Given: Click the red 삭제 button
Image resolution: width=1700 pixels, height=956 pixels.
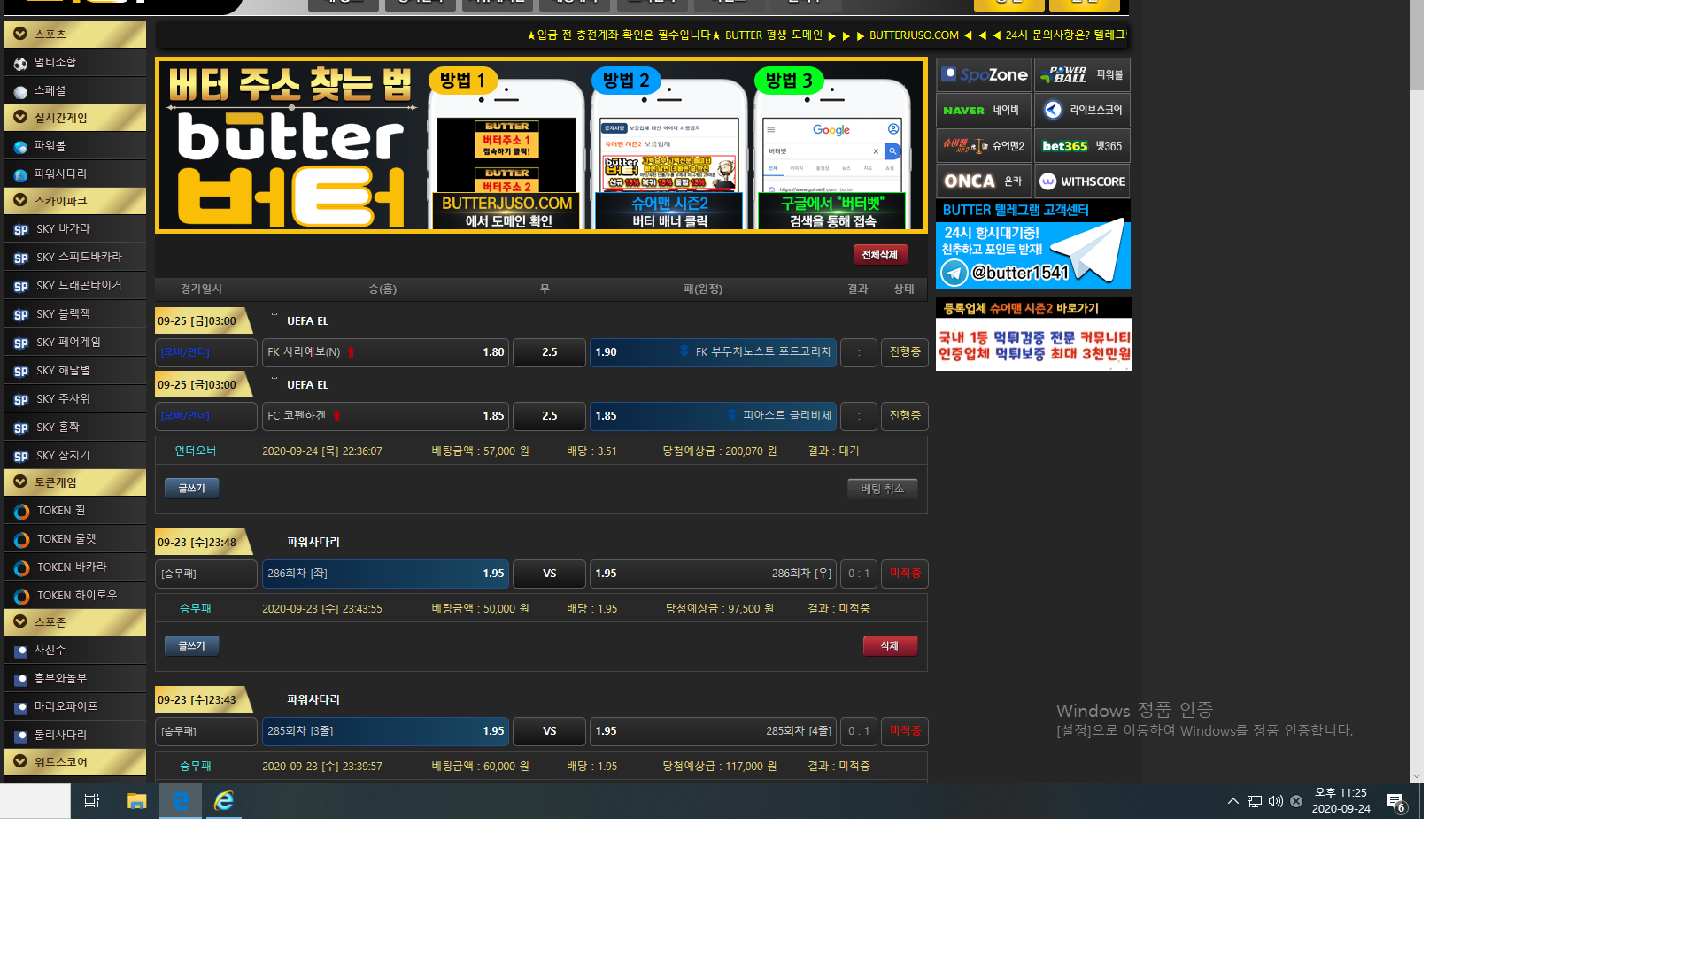Looking at the screenshot, I should click(890, 646).
